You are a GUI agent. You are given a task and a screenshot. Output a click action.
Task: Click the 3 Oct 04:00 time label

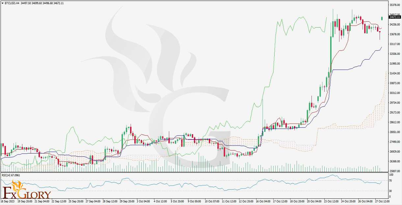click(144, 201)
